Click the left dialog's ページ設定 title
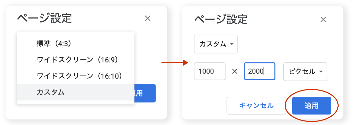Viewport: 353px width, 125px height. pos(44,18)
